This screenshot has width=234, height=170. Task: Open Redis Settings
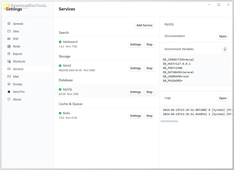pos(135,116)
